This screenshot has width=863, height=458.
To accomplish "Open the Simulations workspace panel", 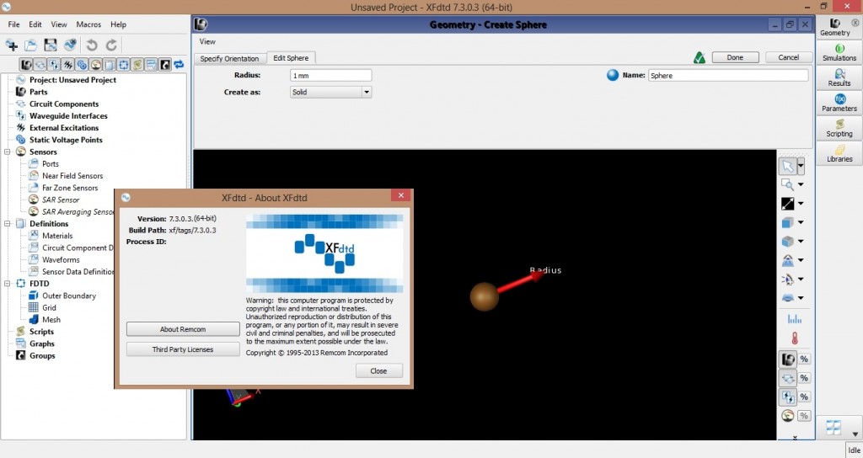I will pyautogui.click(x=839, y=53).
